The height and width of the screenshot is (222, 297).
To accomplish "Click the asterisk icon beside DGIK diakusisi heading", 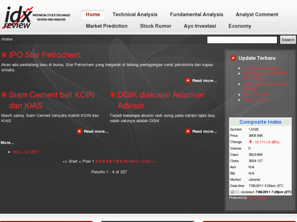I will [x=112, y=95].
